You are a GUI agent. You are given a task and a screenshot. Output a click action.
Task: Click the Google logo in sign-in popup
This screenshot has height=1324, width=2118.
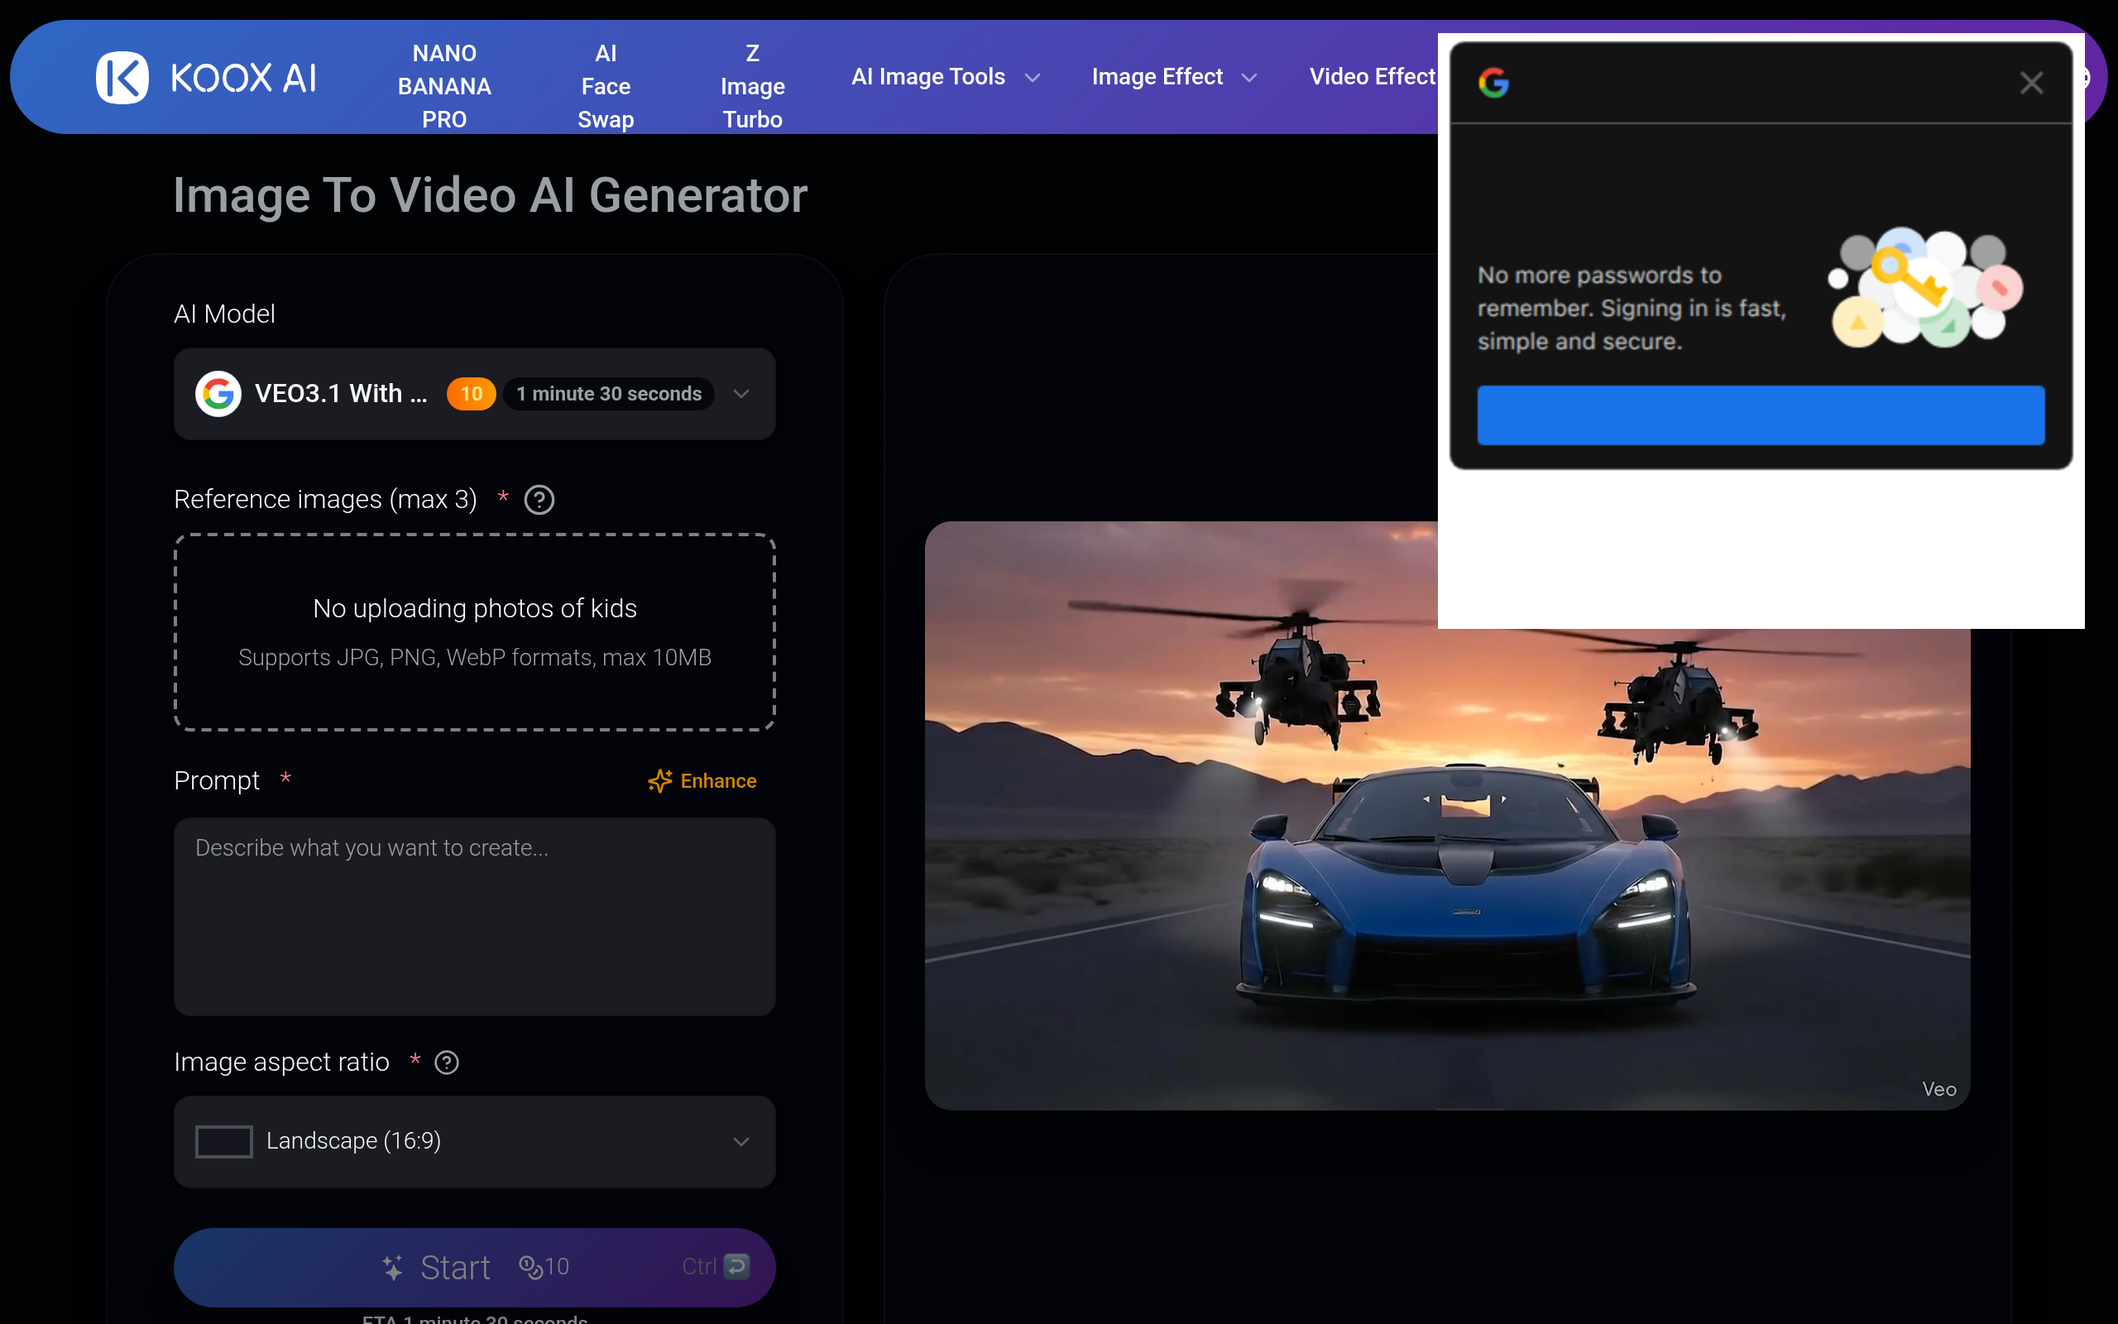pos(1493,84)
